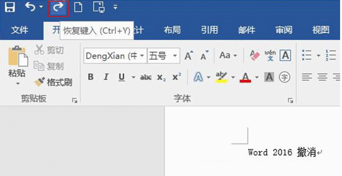The height and width of the screenshot is (176, 342).
Task: Customize Quick Access Toolbar dropdown
Action: 116,8
